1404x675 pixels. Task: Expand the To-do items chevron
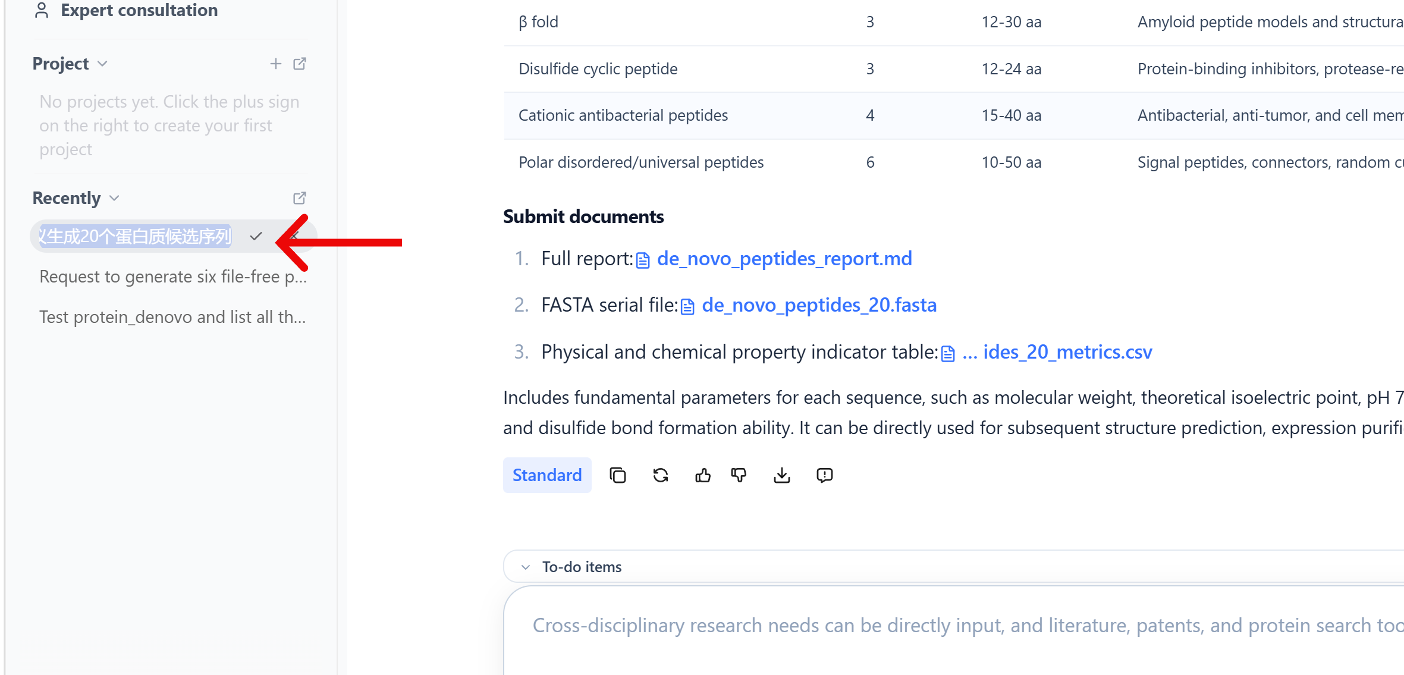click(x=526, y=567)
